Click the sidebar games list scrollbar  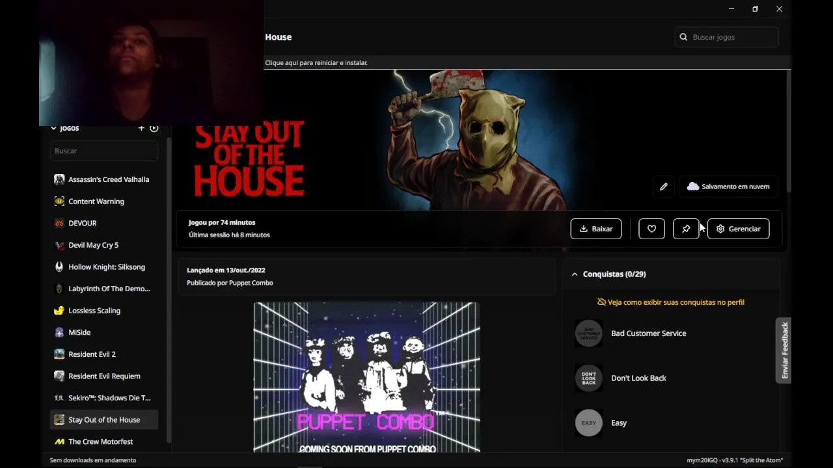[169, 289]
